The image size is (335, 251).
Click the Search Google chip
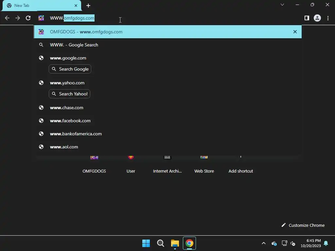pos(70,69)
